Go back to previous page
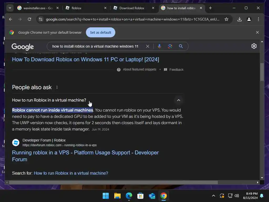The image size is (269, 202). coord(11,19)
